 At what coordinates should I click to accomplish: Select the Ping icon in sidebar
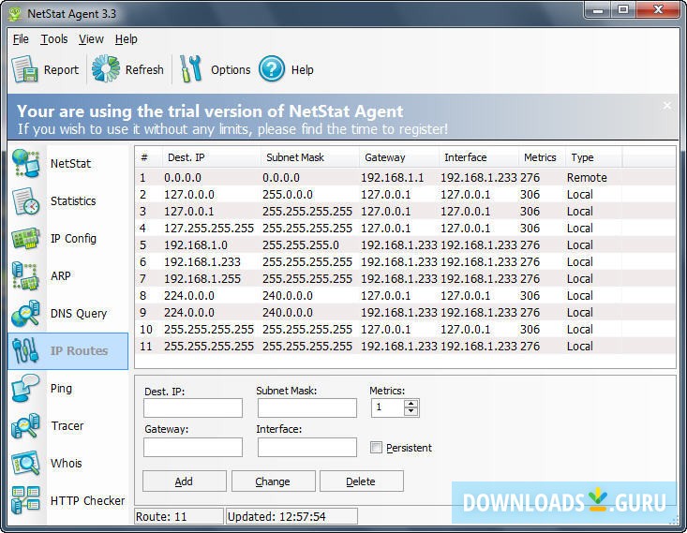click(26, 388)
